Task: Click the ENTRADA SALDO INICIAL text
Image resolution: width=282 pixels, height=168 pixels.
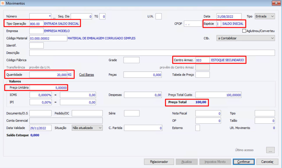Action: [61, 24]
